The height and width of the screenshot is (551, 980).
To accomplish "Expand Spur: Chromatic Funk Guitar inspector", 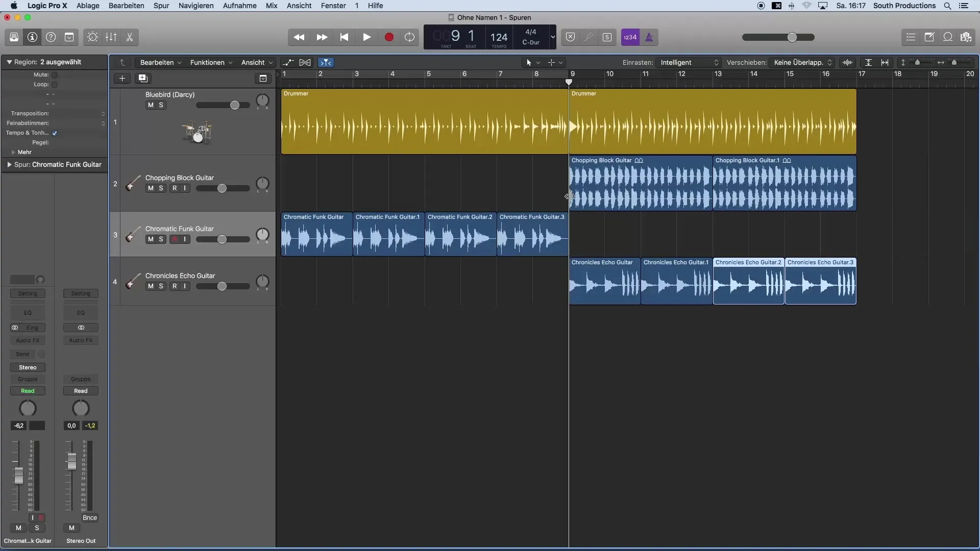I will point(9,165).
